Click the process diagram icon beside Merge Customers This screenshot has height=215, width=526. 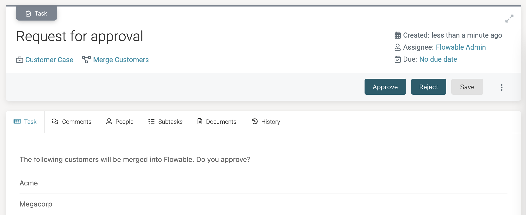86,60
